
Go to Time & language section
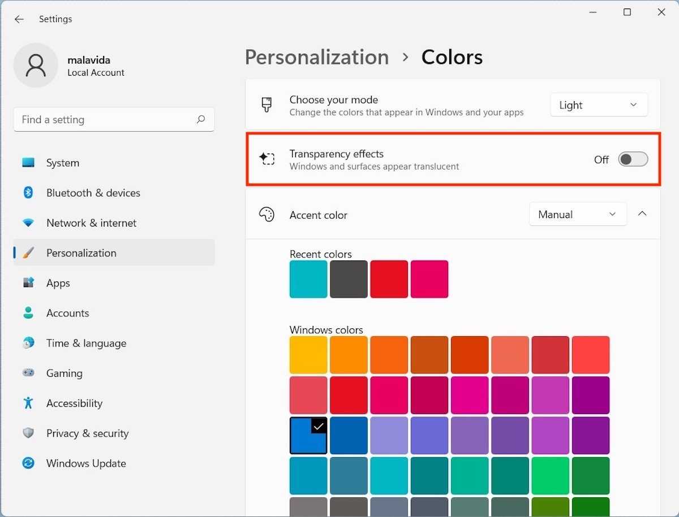pos(86,343)
